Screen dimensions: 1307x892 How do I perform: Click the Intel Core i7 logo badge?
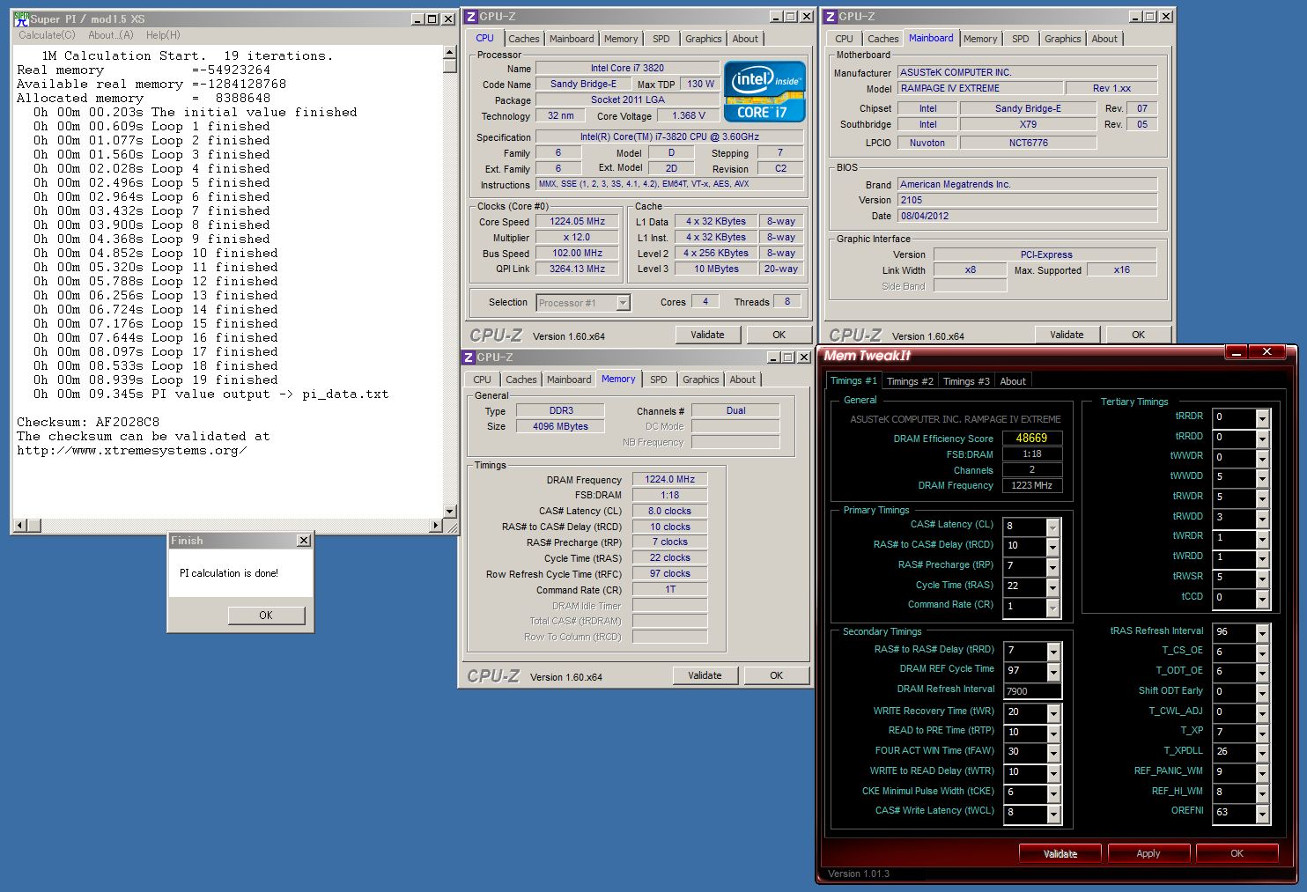click(764, 92)
